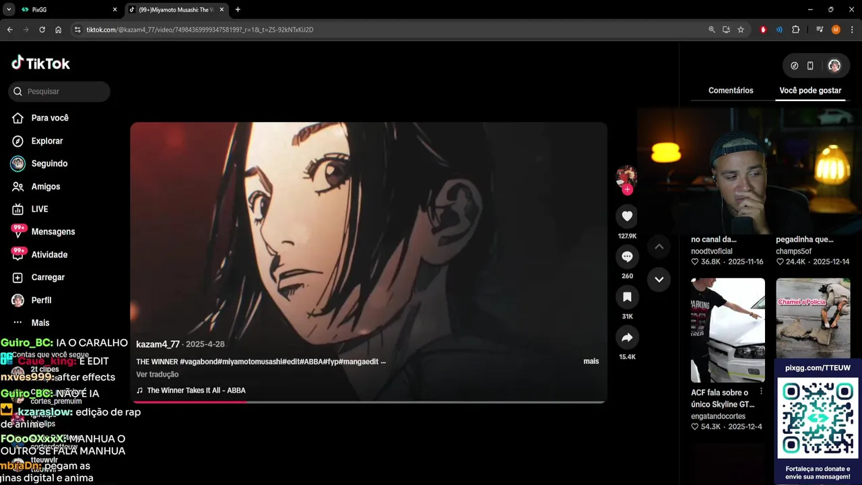862x485 pixels.
Task: Bookmark this page with star icon
Action: coord(741,30)
